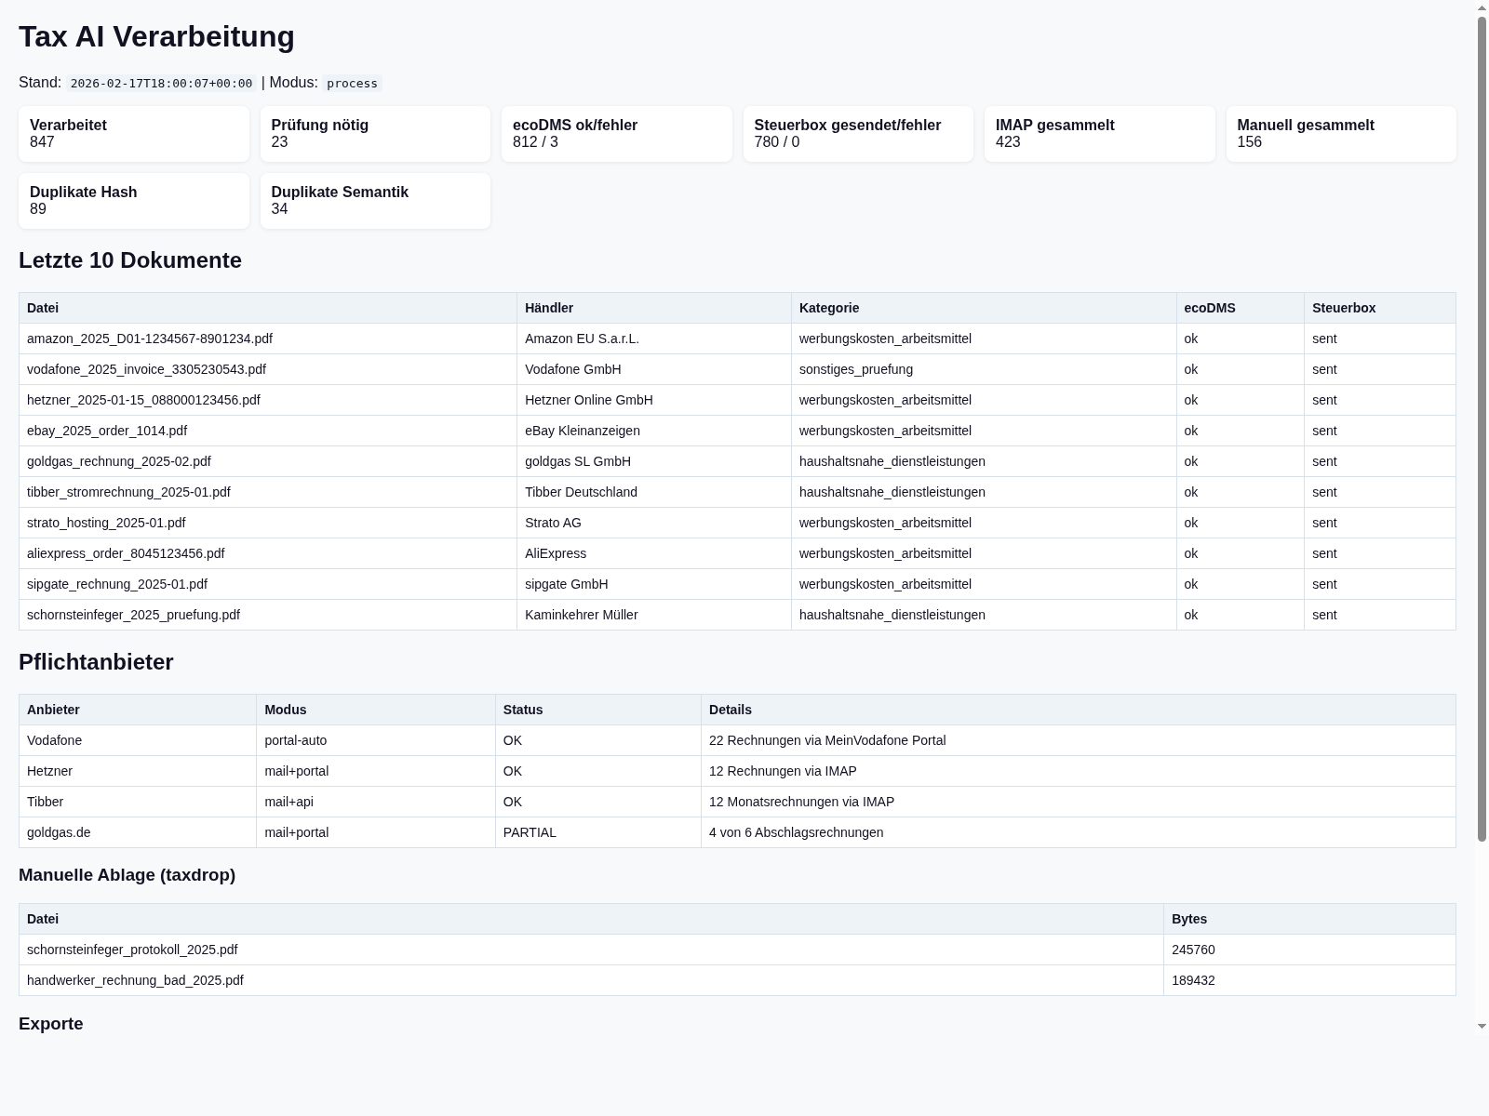Click the 245760 bytes value
Viewport: 1489px width, 1116px height.
pos(1193,950)
